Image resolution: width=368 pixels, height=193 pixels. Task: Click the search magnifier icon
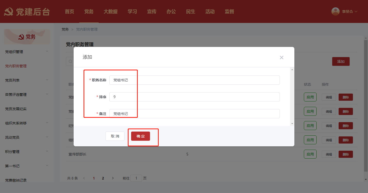(x=70, y=61)
